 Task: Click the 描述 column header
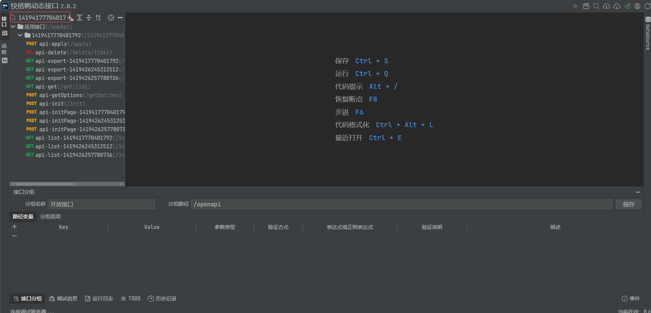pyautogui.click(x=555, y=227)
